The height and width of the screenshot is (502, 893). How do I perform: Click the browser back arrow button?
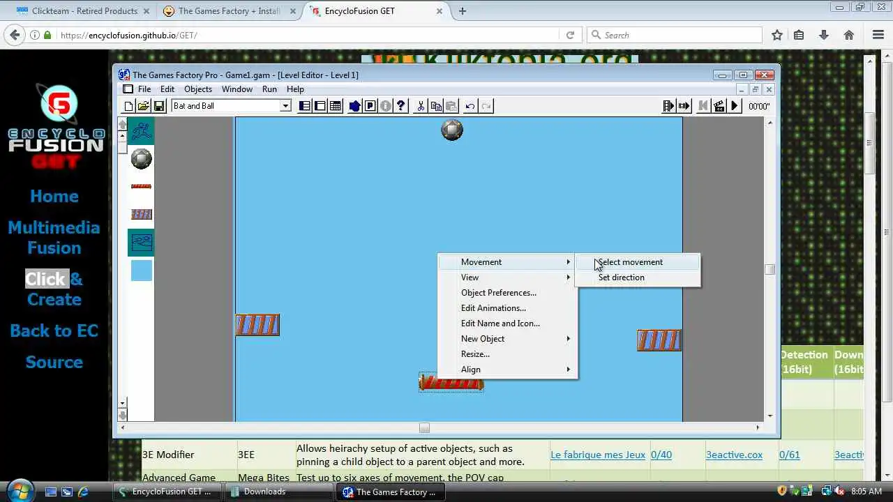pos(15,35)
